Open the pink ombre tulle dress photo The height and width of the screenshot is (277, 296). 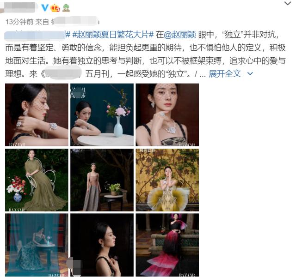[167, 245]
